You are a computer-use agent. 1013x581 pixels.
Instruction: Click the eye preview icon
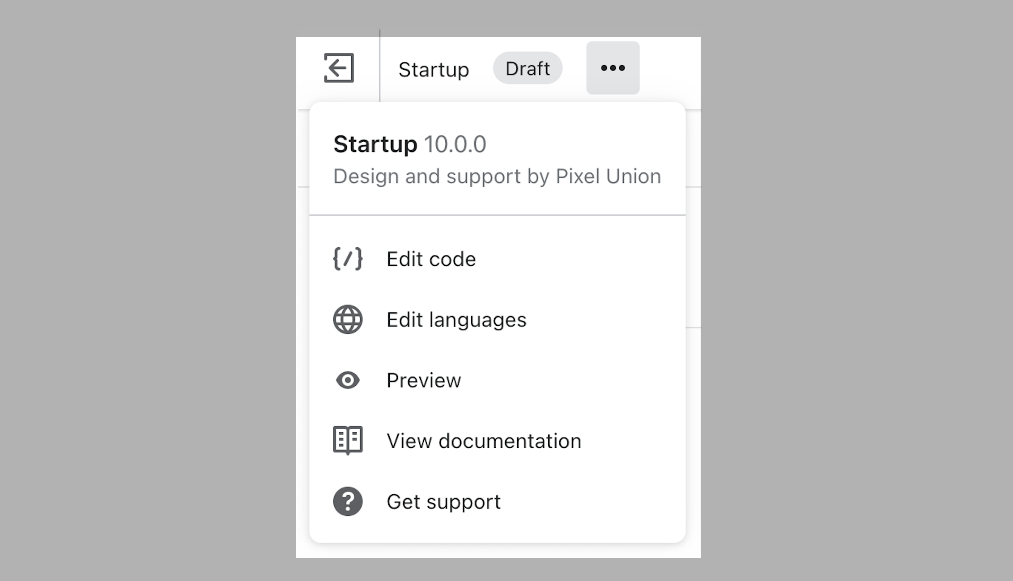tap(348, 380)
